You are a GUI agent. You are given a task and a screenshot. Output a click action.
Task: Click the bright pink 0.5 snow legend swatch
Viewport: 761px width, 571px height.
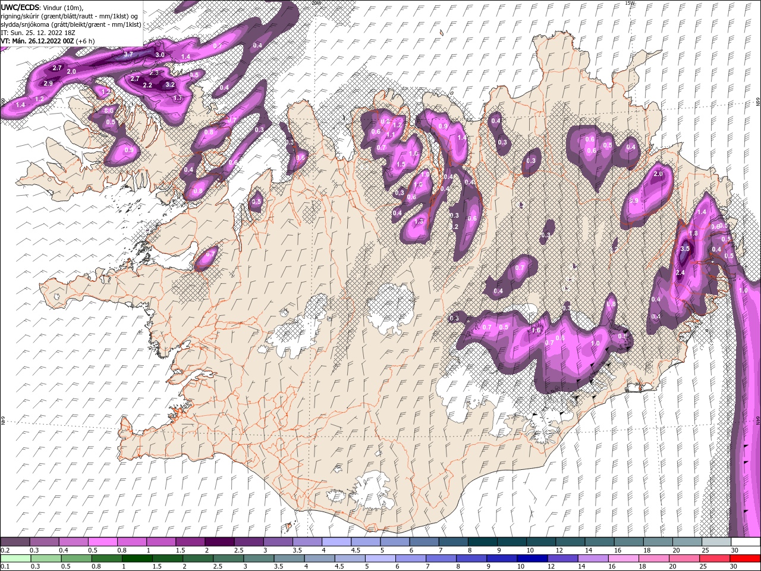click(102, 542)
